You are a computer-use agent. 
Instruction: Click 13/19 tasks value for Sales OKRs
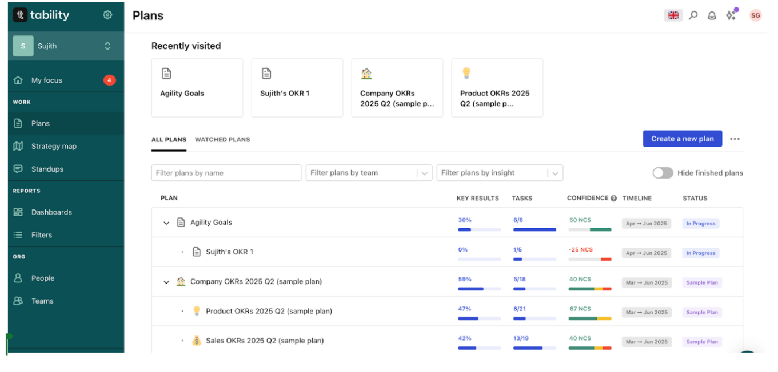521,338
